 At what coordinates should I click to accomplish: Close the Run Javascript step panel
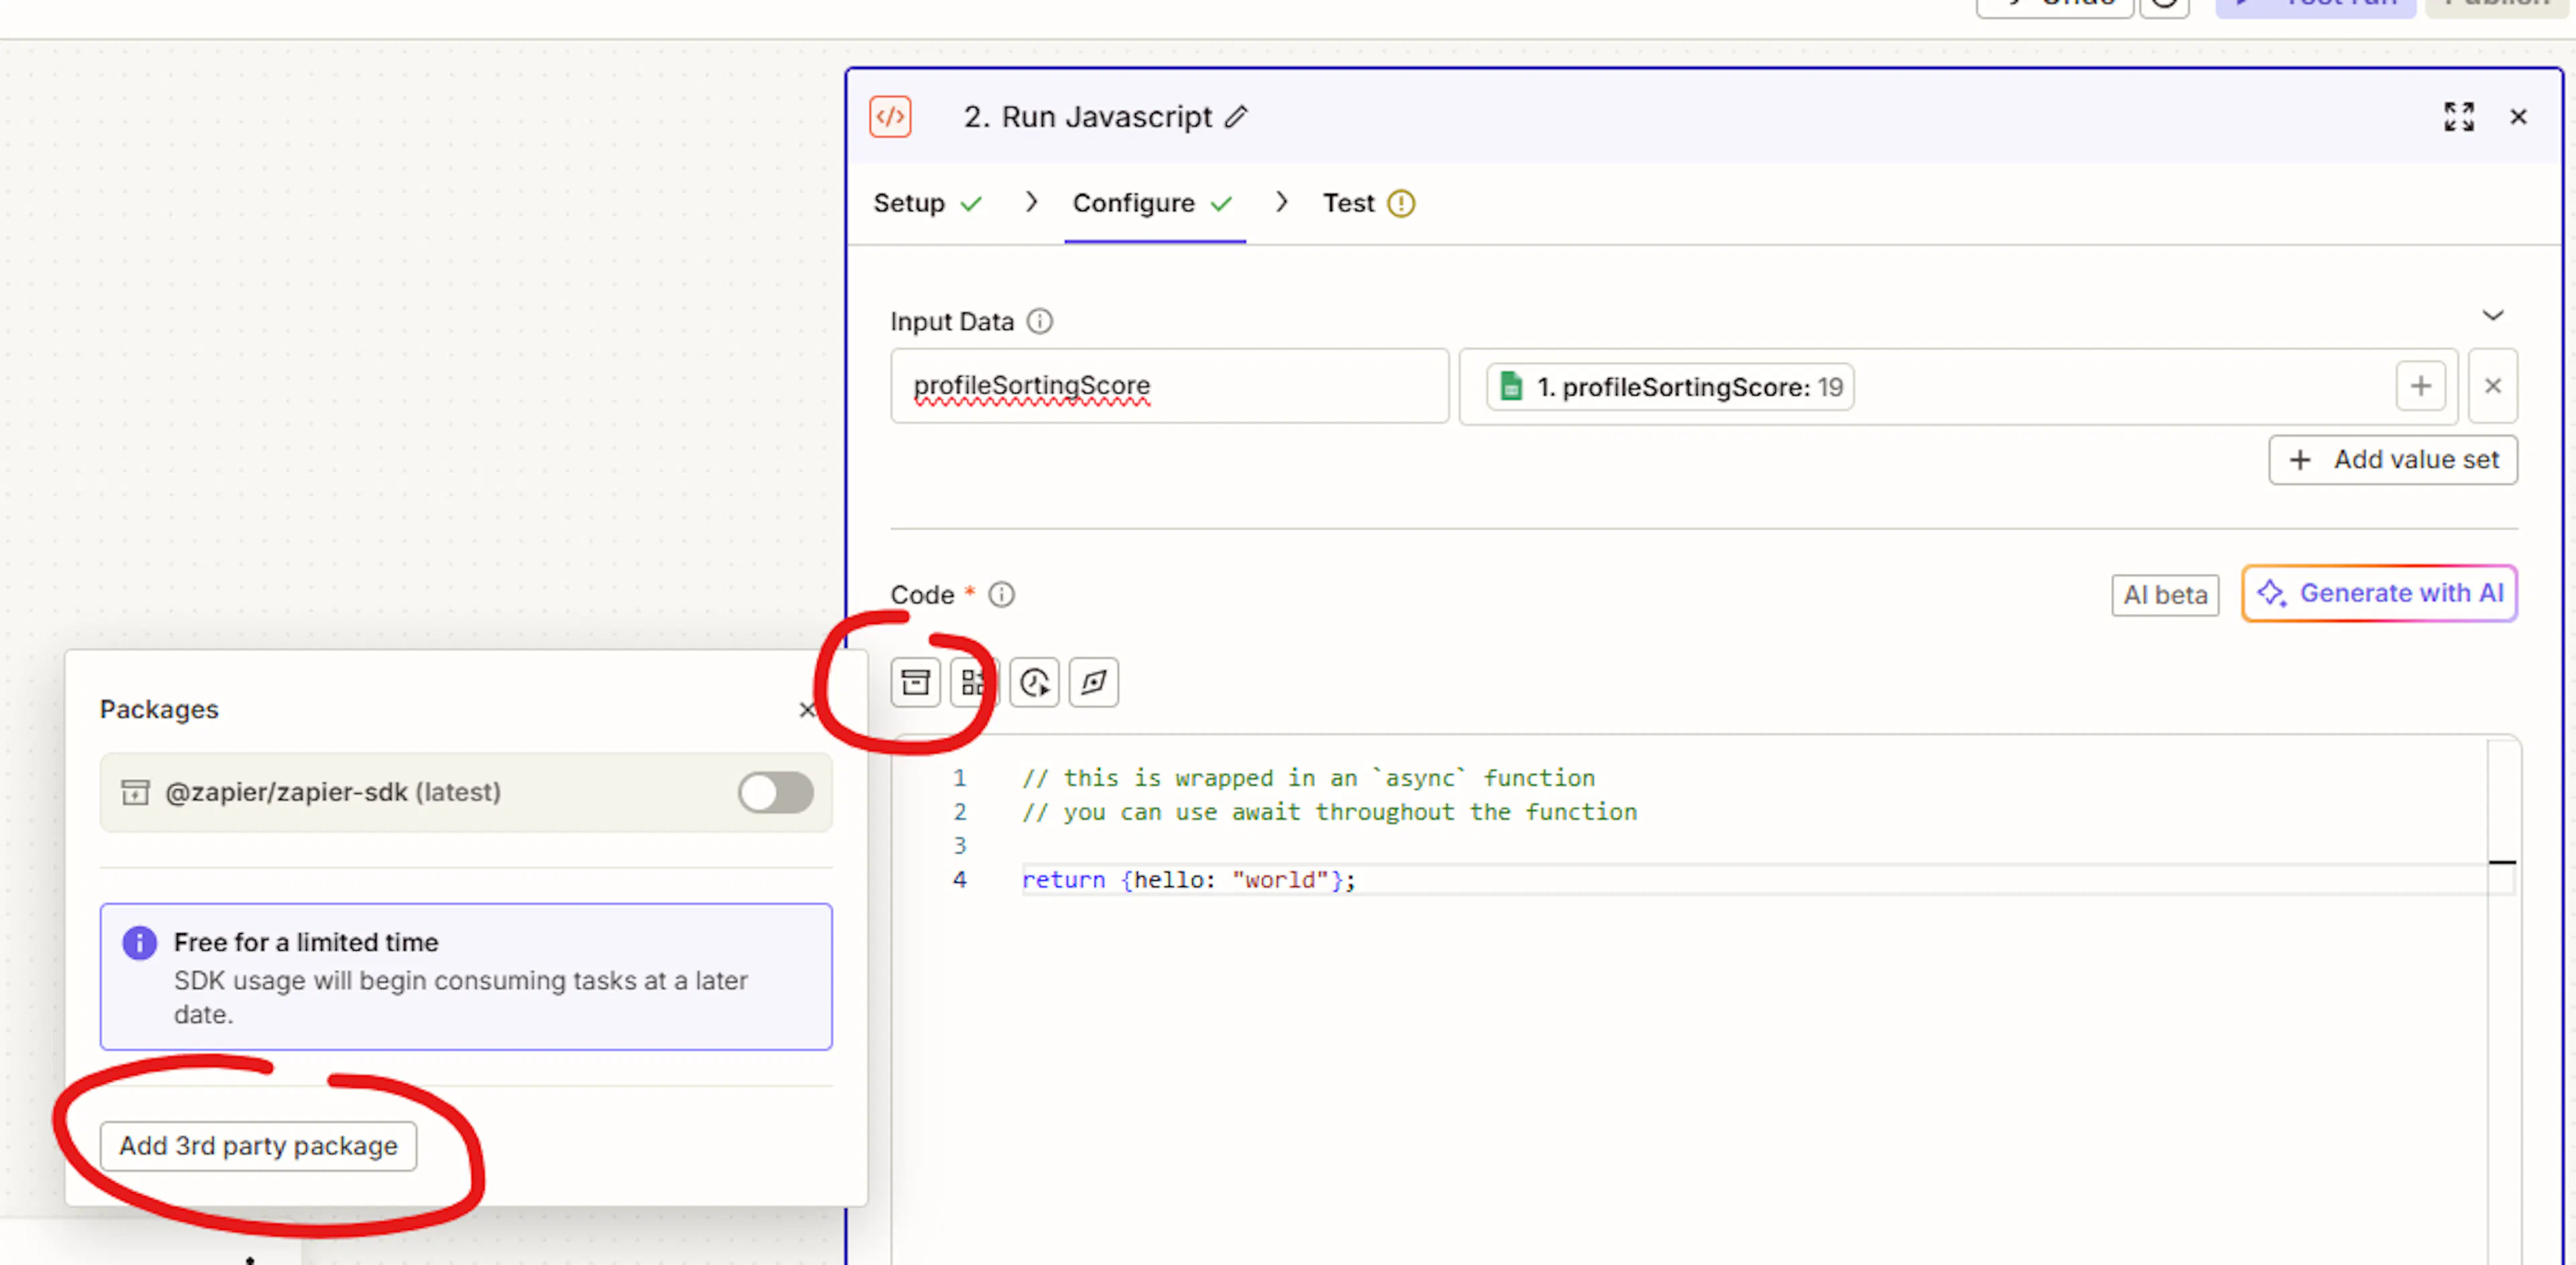2518,117
